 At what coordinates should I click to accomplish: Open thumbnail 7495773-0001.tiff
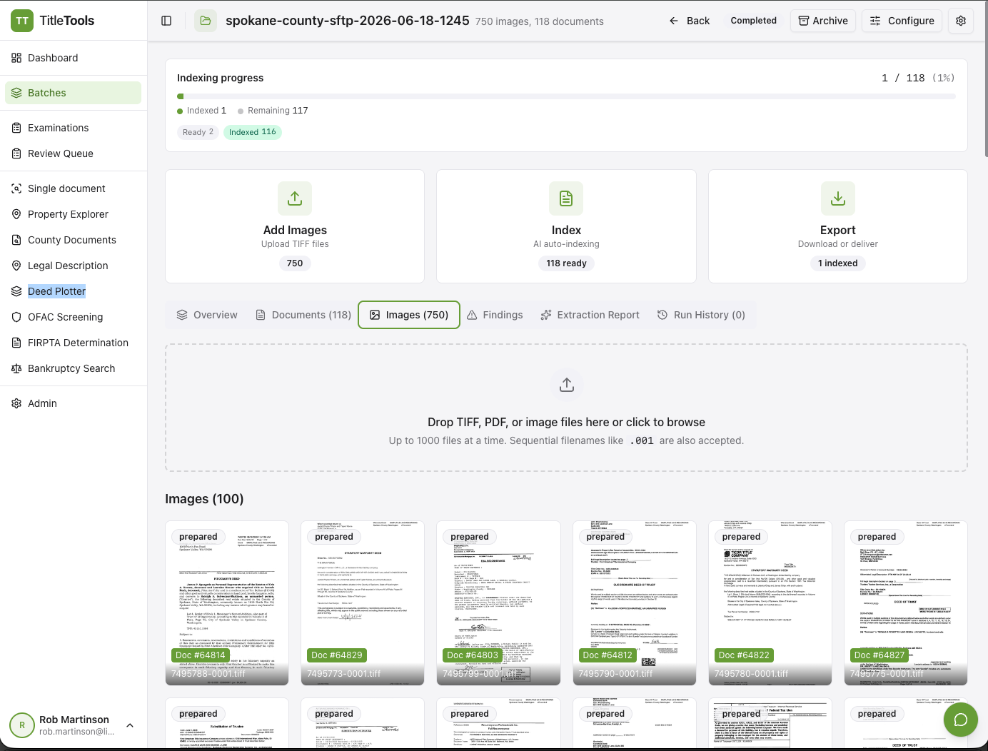363,603
